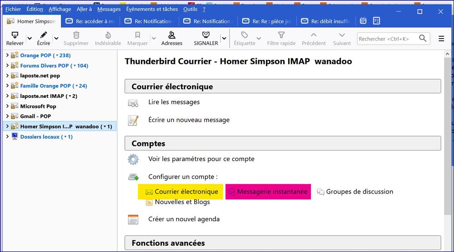The image size is (454, 252).
Task: Click Courrier électronique account setup link
Action: (x=186, y=192)
